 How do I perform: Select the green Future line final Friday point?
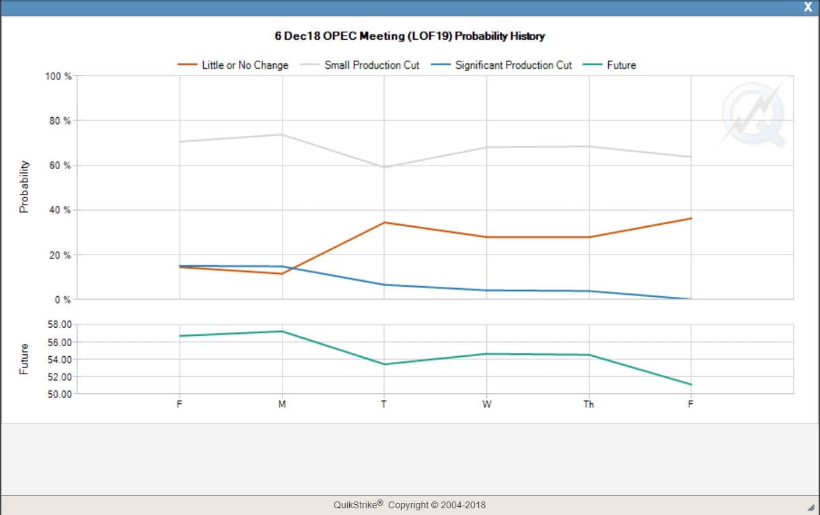(x=691, y=384)
